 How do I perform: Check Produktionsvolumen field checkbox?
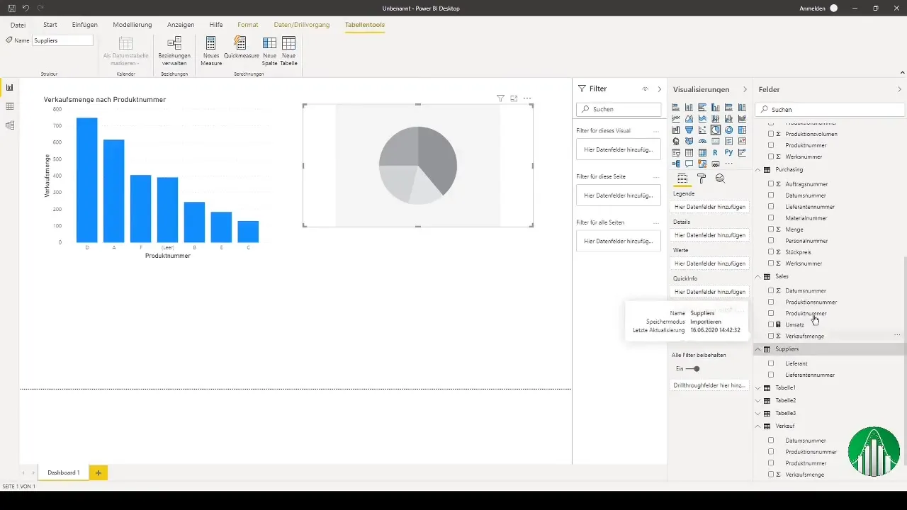click(x=771, y=134)
